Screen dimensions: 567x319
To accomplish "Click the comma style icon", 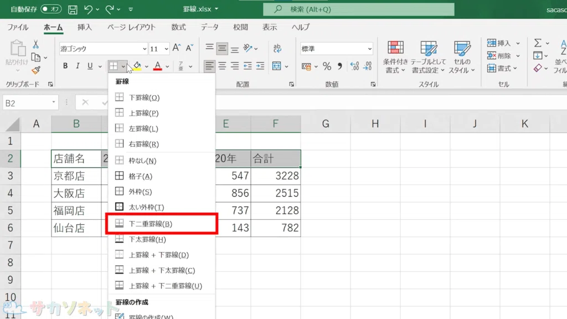I will tap(339, 66).
